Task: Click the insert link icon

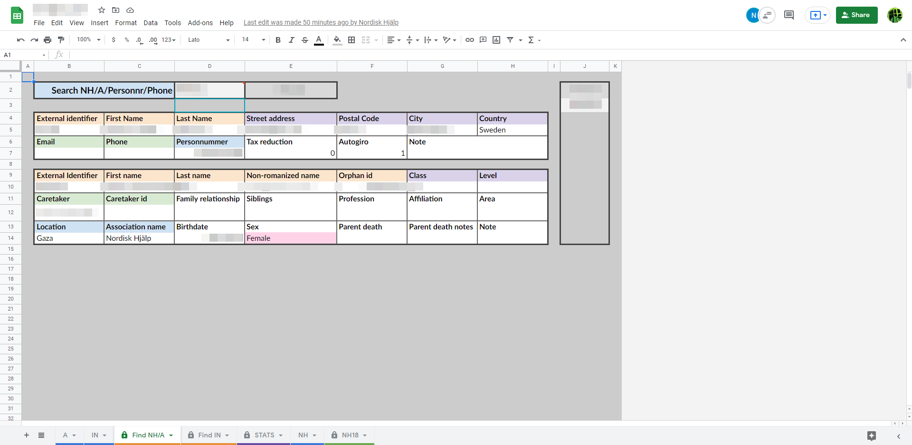Action: [x=469, y=40]
